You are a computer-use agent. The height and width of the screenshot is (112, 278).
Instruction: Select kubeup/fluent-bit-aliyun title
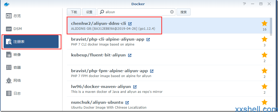click(x=98, y=55)
